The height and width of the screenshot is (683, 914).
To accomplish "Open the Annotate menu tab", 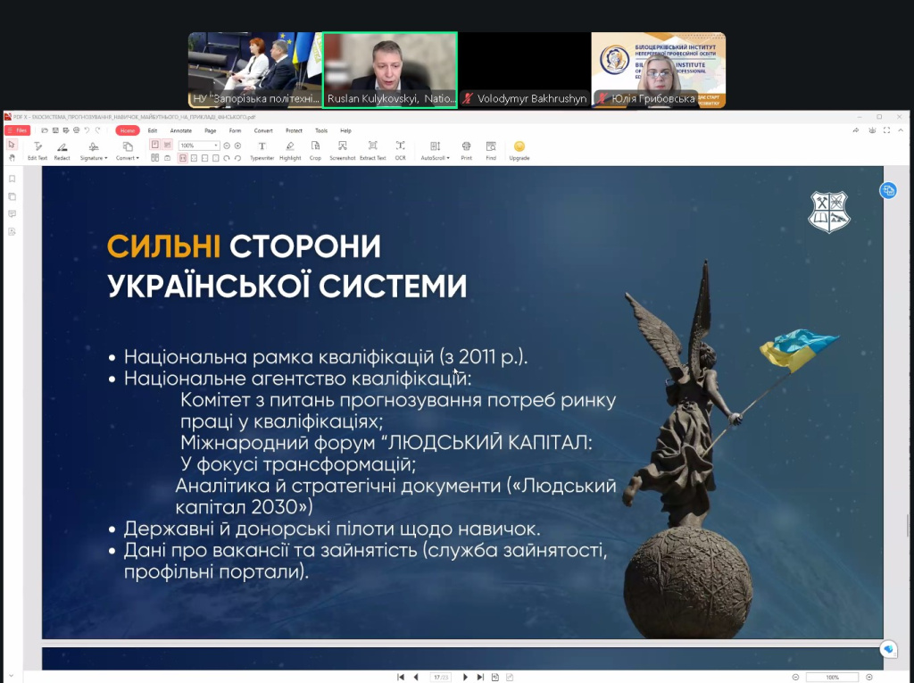I will tap(180, 130).
